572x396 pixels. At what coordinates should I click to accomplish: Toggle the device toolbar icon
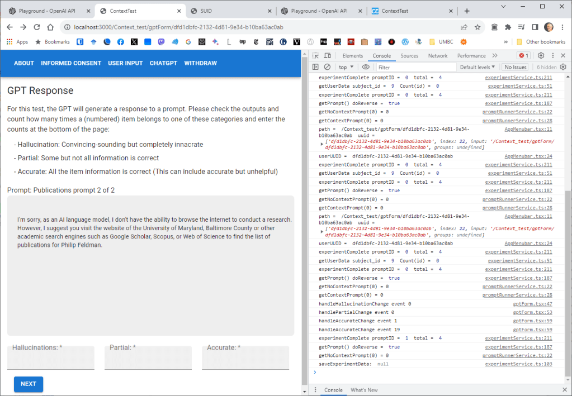pos(327,56)
